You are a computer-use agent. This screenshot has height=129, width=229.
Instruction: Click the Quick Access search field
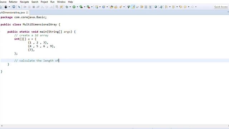(221, 7)
